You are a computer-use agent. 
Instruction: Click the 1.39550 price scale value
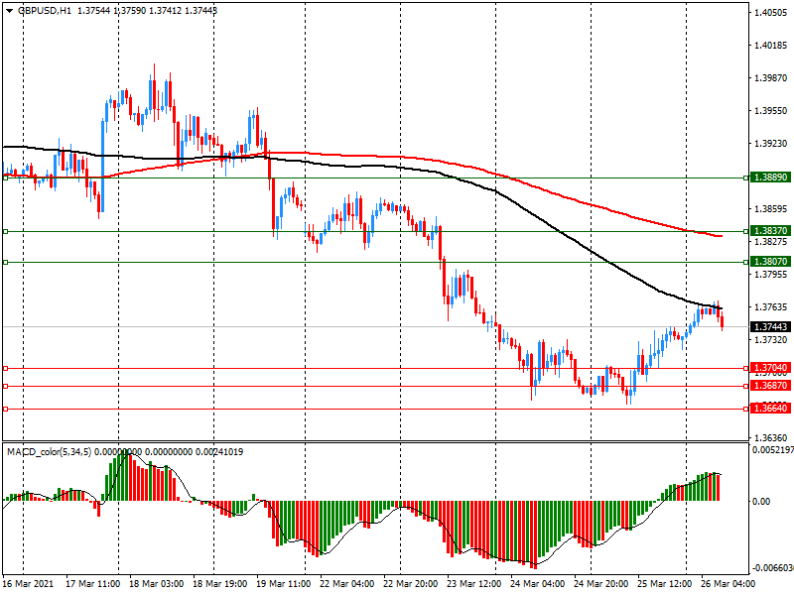(771, 111)
